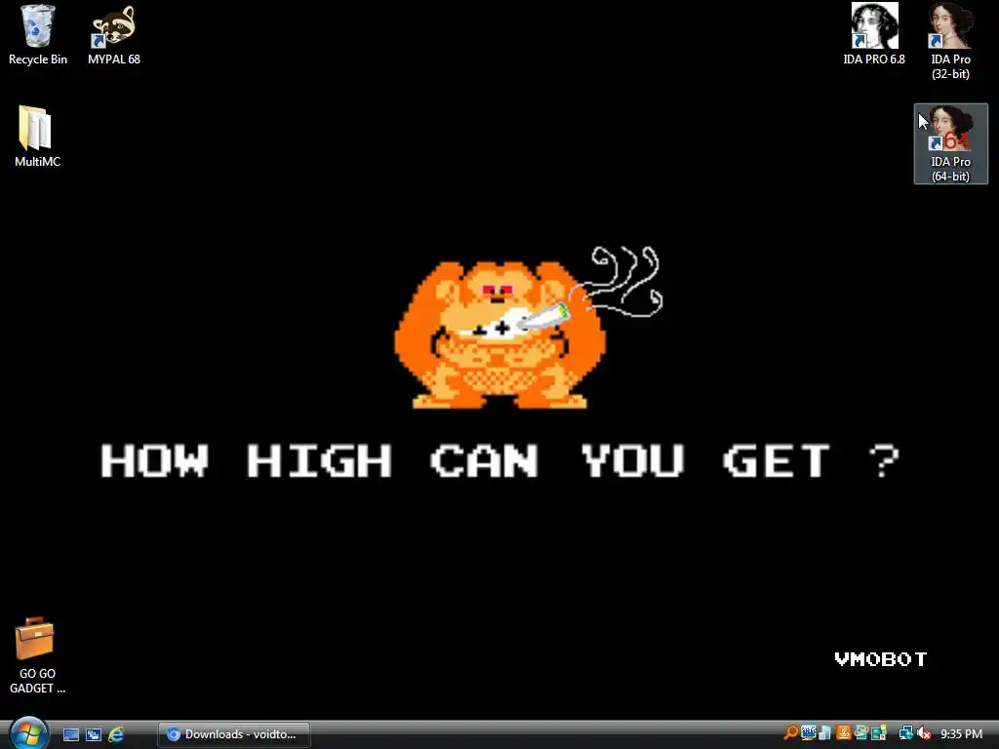The width and height of the screenshot is (999, 749).
Task: Select the Recycle Bin desktop icon
Action: (x=38, y=35)
